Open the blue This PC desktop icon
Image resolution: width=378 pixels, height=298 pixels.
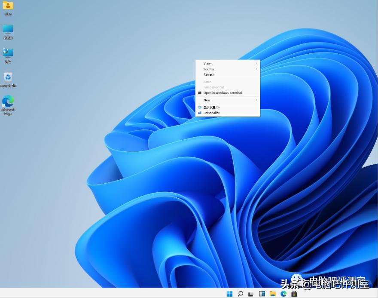pos(8,31)
